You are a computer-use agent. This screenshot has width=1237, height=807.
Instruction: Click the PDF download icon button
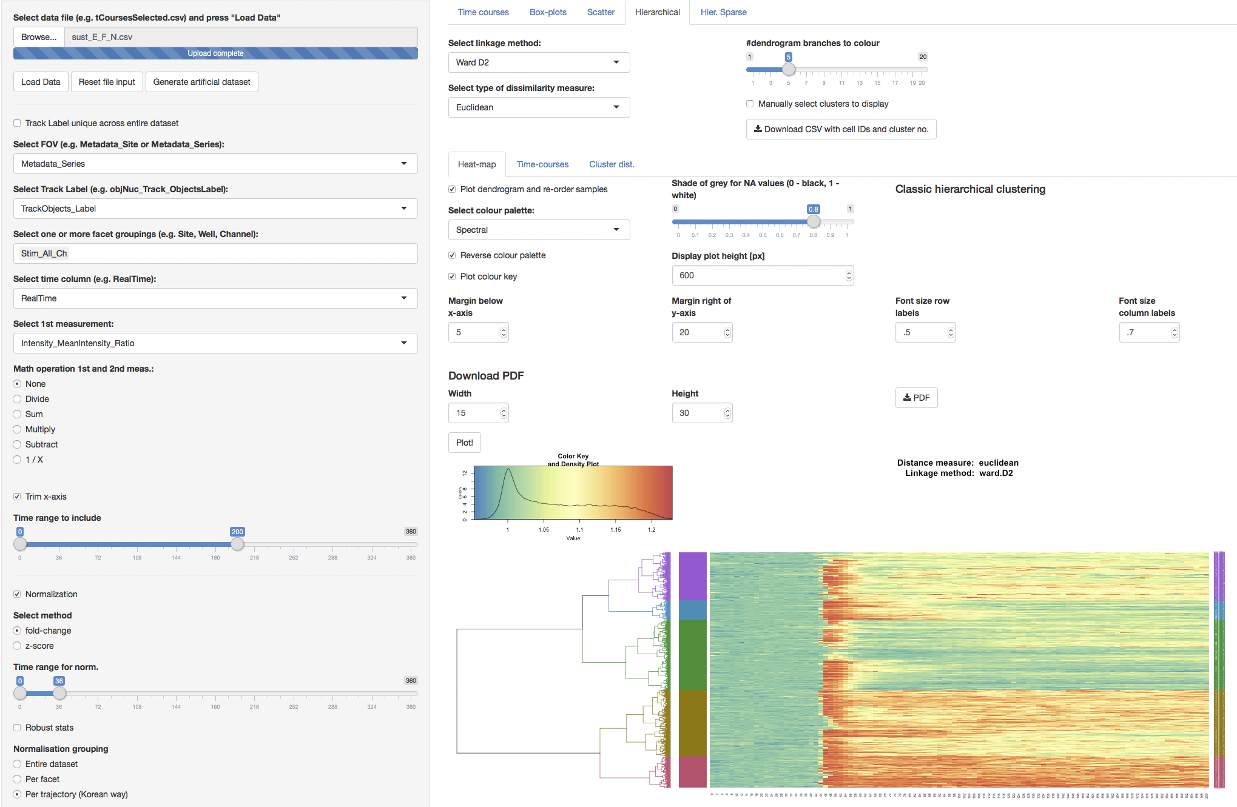click(916, 398)
